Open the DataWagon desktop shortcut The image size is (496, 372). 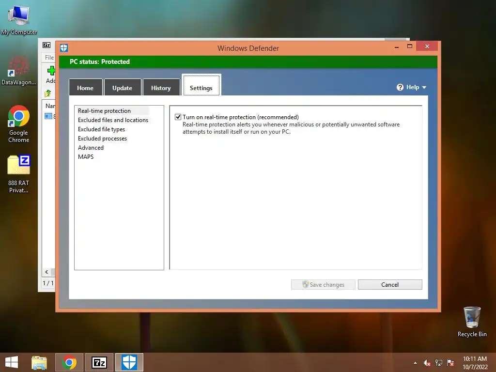19,71
